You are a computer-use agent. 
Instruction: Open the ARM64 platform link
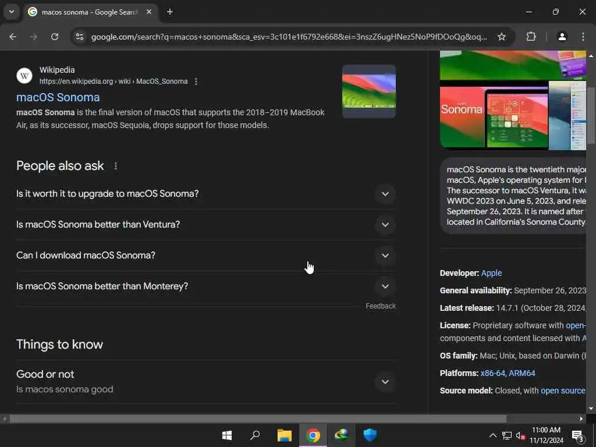pyautogui.click(x=521, y=373)
